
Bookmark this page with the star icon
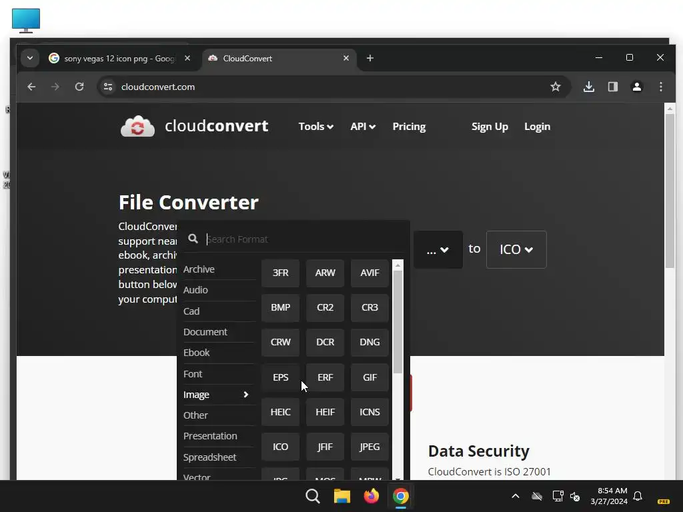(x=556, y=87)
